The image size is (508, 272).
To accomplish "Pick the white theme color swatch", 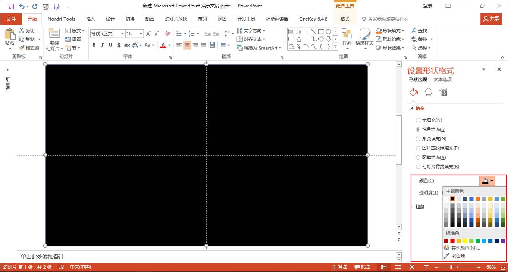I will pyautogui.click(x=446, y=199).
